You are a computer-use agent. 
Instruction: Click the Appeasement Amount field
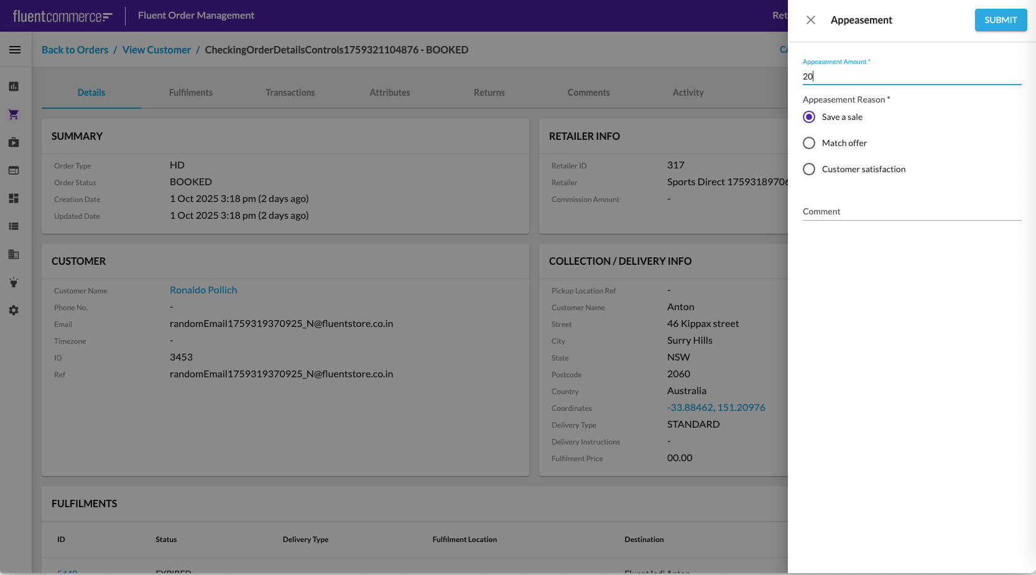click(912, 76)
